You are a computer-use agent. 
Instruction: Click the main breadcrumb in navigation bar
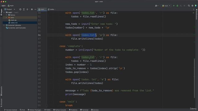[11, 6]
